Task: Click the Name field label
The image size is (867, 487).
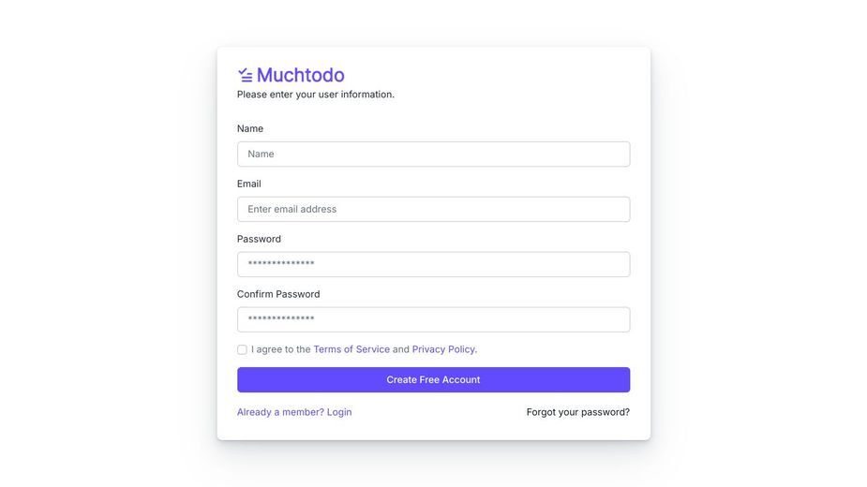Action: pos(250,128)
